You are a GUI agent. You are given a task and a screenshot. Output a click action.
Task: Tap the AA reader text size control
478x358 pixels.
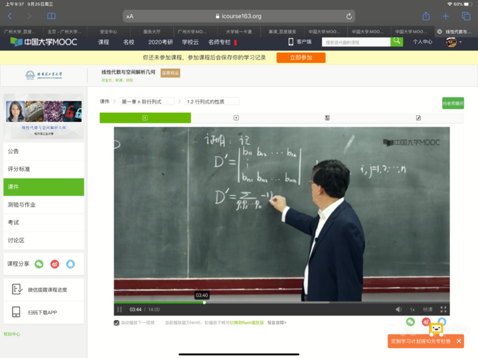(x=130, y=17)
